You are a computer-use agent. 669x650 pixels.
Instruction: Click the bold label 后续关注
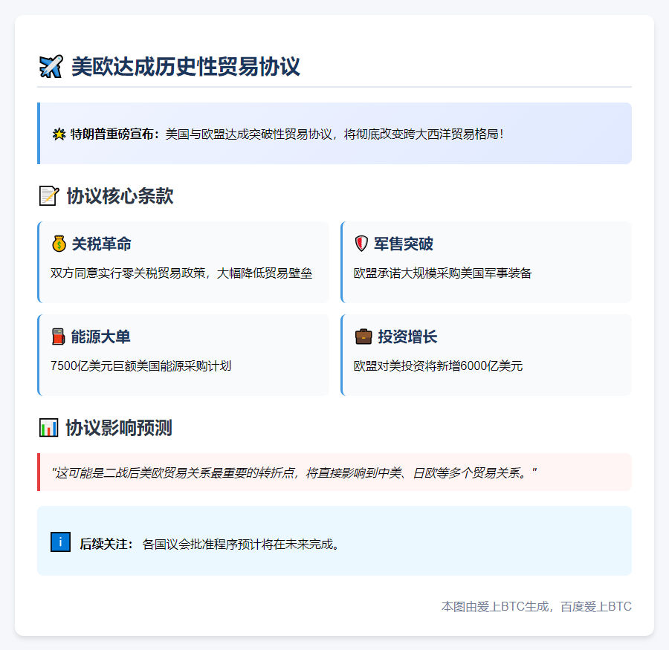[x=106, y=545]
